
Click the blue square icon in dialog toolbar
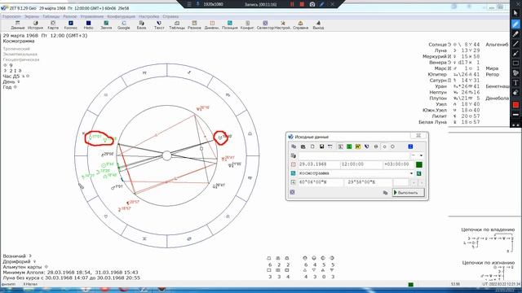pos(410,146)
